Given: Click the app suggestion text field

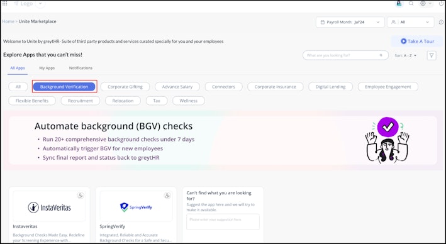Looking at the screenshot, I should pos(223,222).
